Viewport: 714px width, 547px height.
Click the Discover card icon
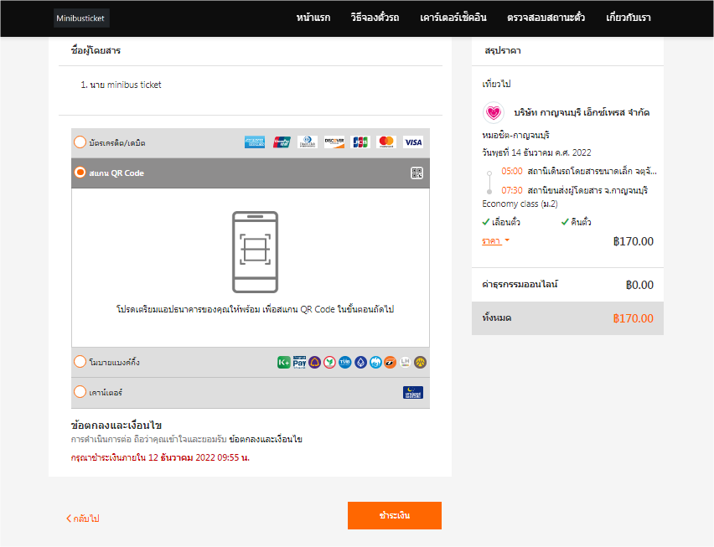coord(334,142)
